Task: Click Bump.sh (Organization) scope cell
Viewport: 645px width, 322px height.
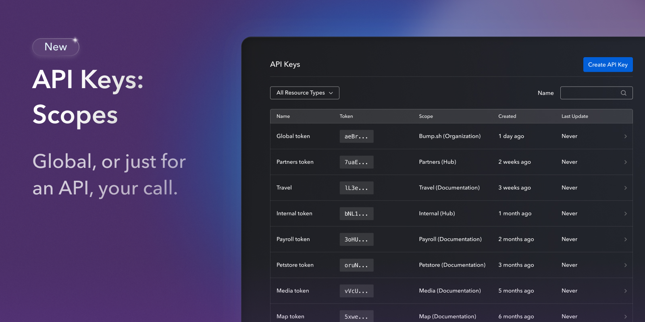Action: tap(450, 136)
